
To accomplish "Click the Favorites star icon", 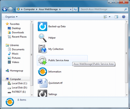I will (7, 24).
